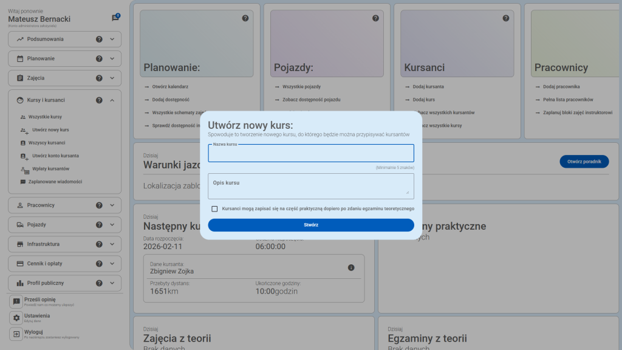This screenshot has width=622, height=350.
Task: Expand the Cennik i opłaty section
Action: point(111,263)
